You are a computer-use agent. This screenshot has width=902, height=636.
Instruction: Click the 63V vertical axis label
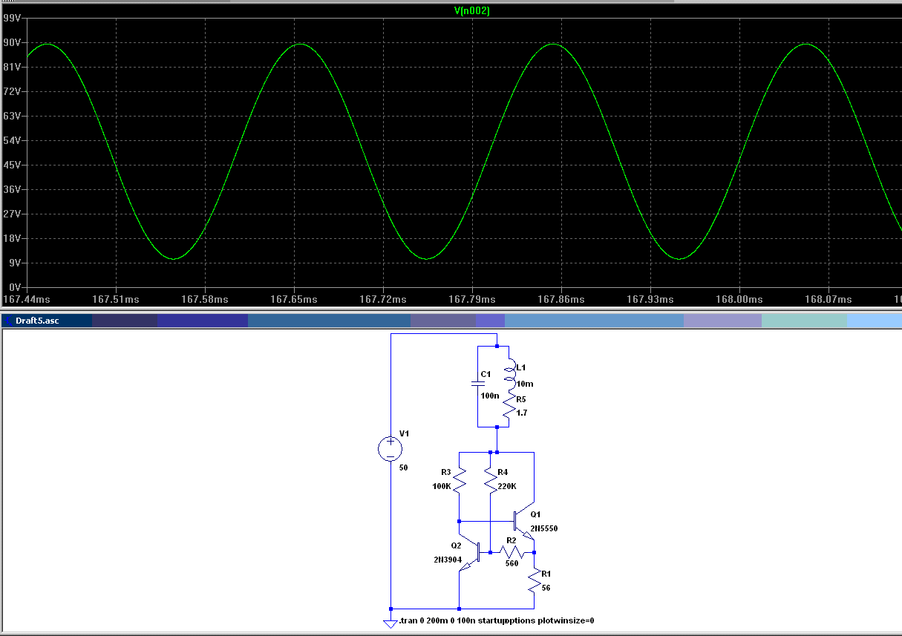(x=12, y=117)
